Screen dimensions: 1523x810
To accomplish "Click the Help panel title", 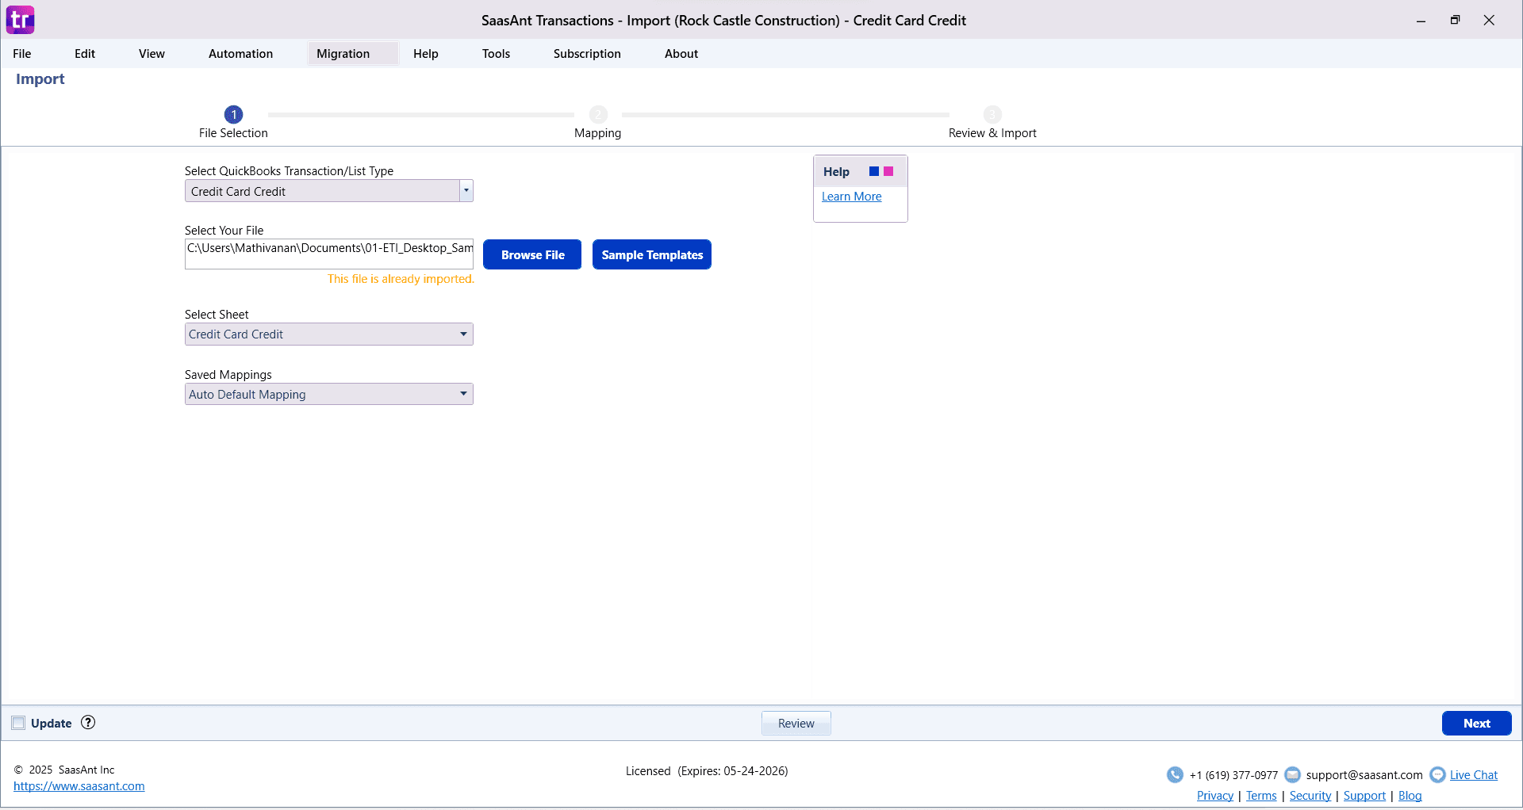I will point(836,172).
